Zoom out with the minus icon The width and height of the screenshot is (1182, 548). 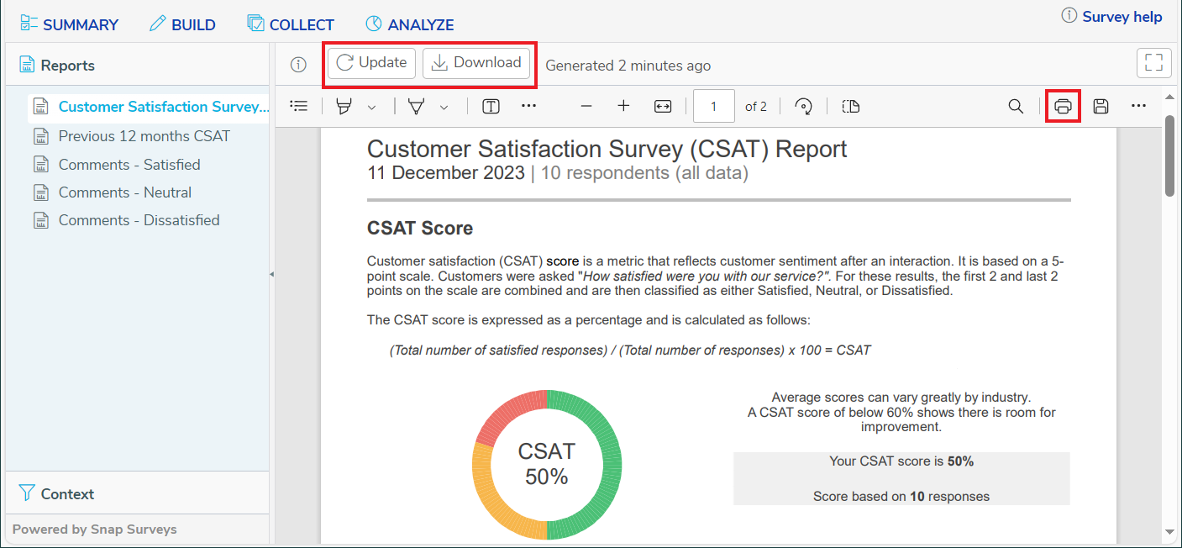pyautogui.click(x=586, y=106)
